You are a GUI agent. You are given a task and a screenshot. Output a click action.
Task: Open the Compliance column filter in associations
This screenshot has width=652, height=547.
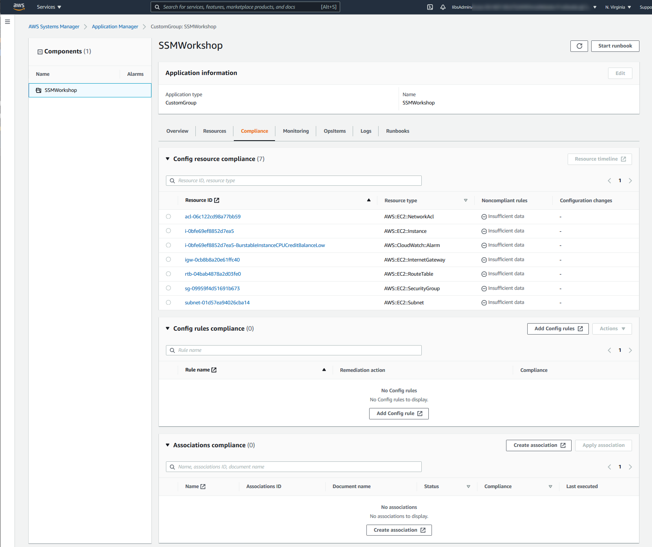point(550,487)
